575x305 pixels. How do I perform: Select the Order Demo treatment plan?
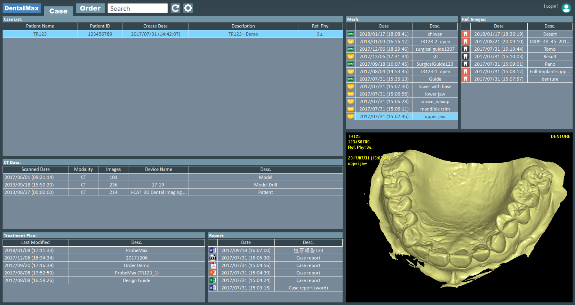pyautogui.click(x=104, y=265)
